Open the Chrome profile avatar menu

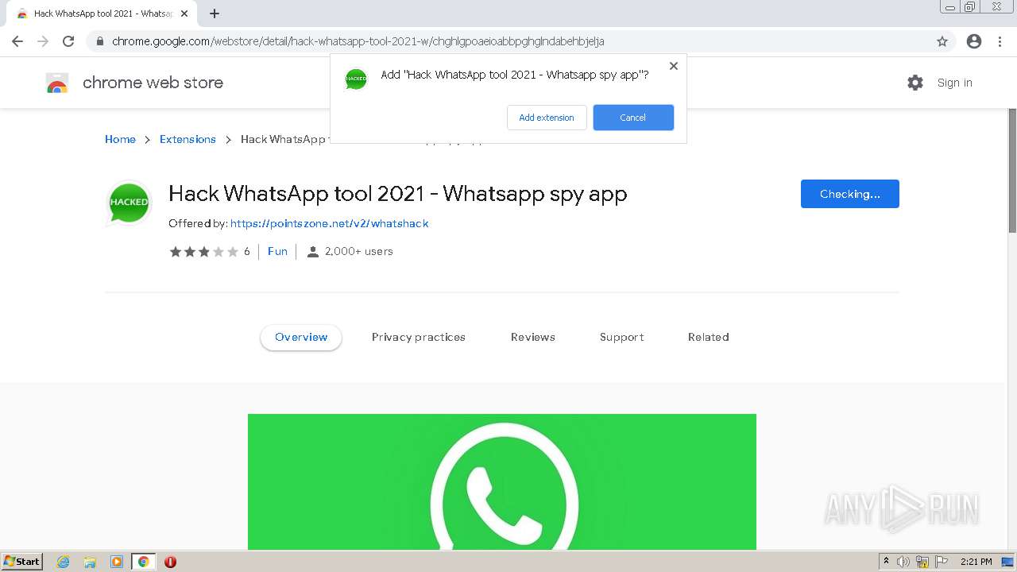tap(974, 41)
